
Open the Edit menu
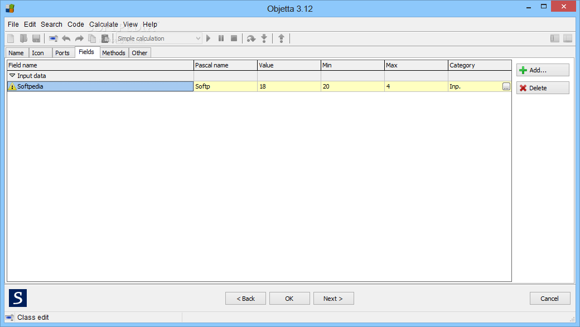tap(30, 25)
